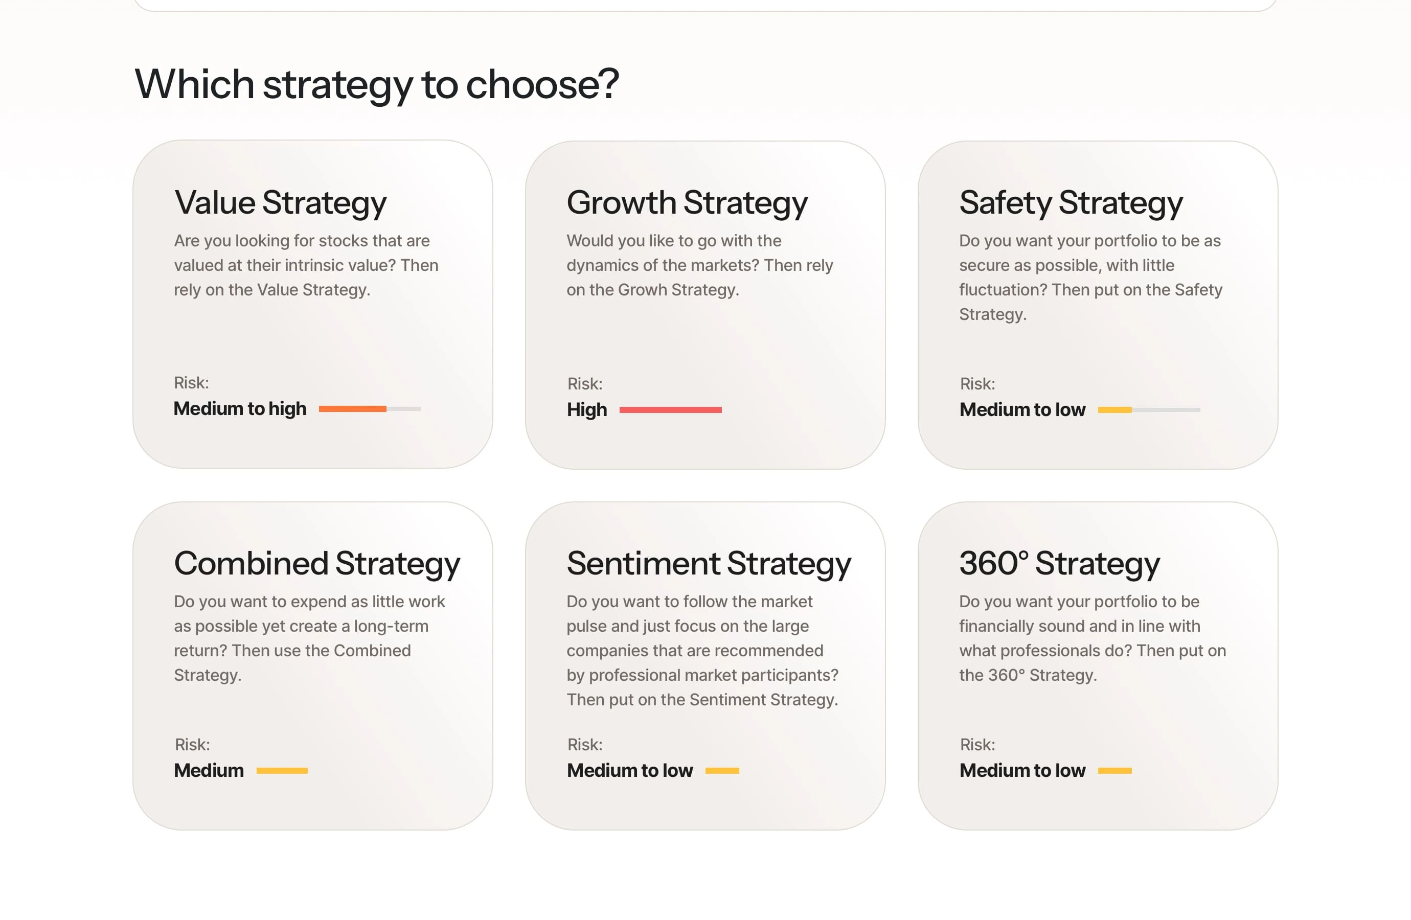
Task: Click the Value Strategy description text
Action: (x=305, y=265)
